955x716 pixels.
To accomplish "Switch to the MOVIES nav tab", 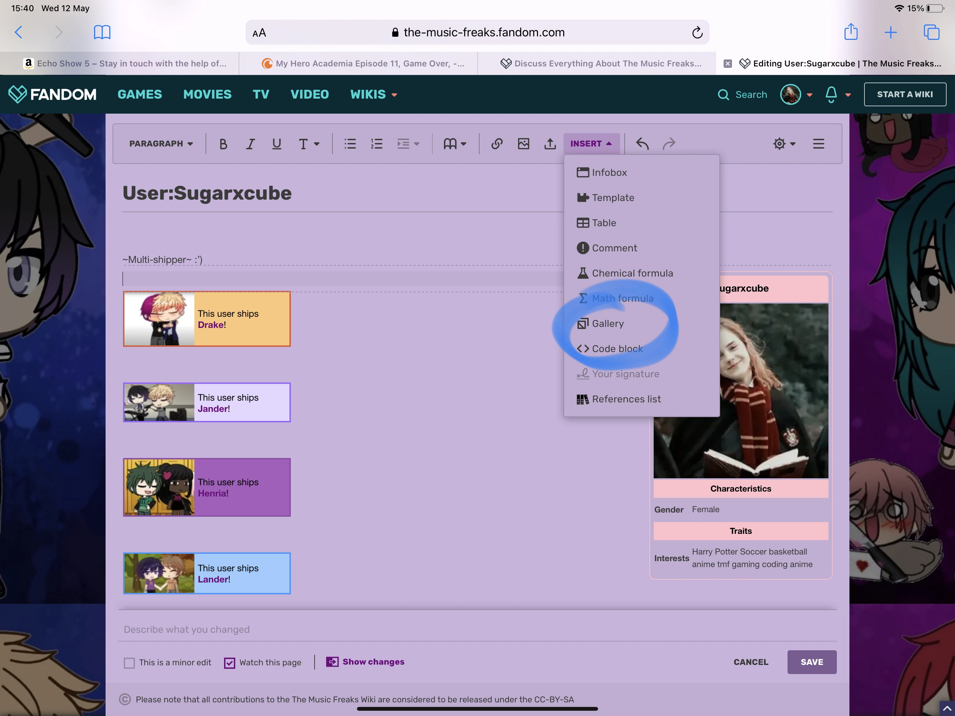I will point(207,94).
